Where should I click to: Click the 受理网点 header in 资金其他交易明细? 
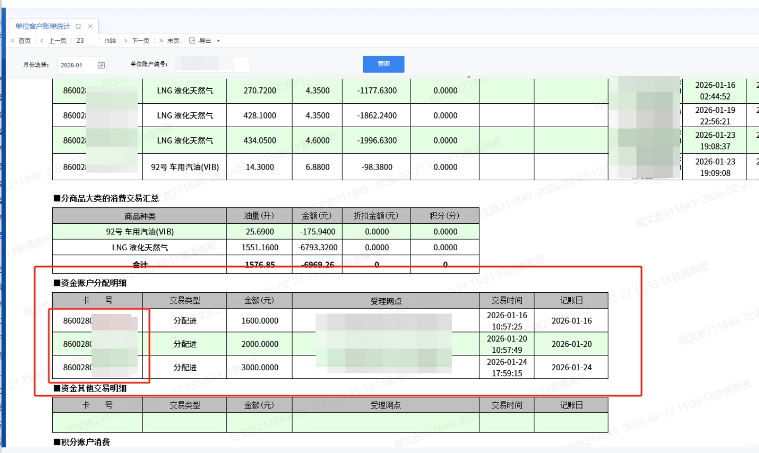[x=385, y=405]
